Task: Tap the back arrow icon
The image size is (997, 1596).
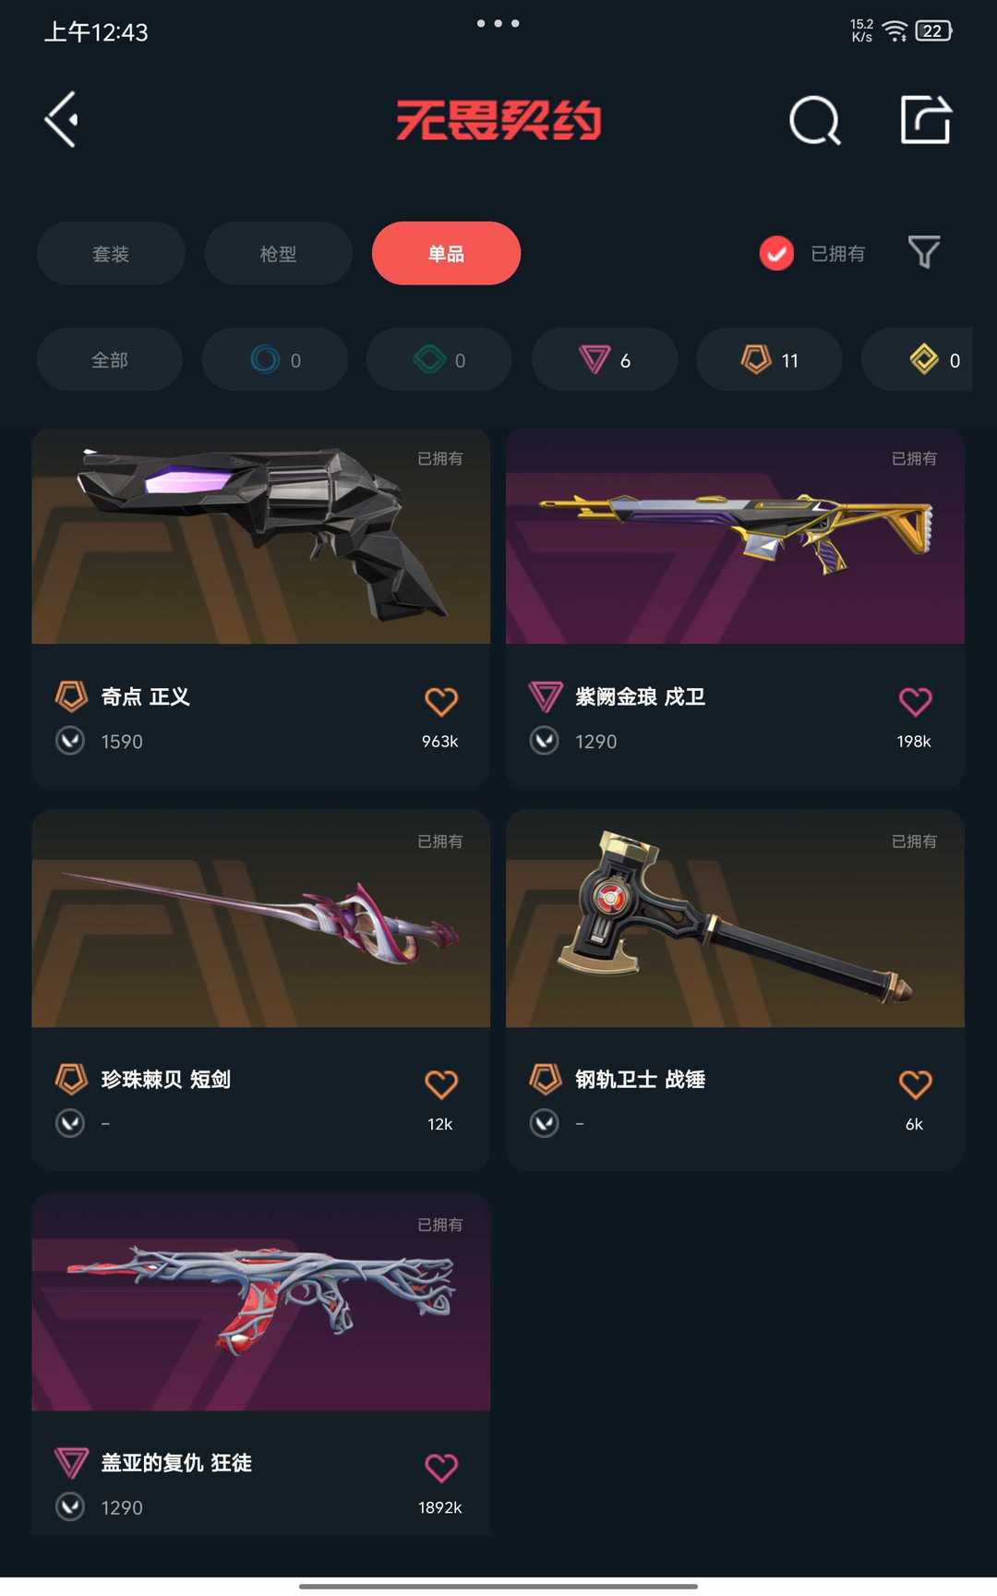Action: pos(62,119)
